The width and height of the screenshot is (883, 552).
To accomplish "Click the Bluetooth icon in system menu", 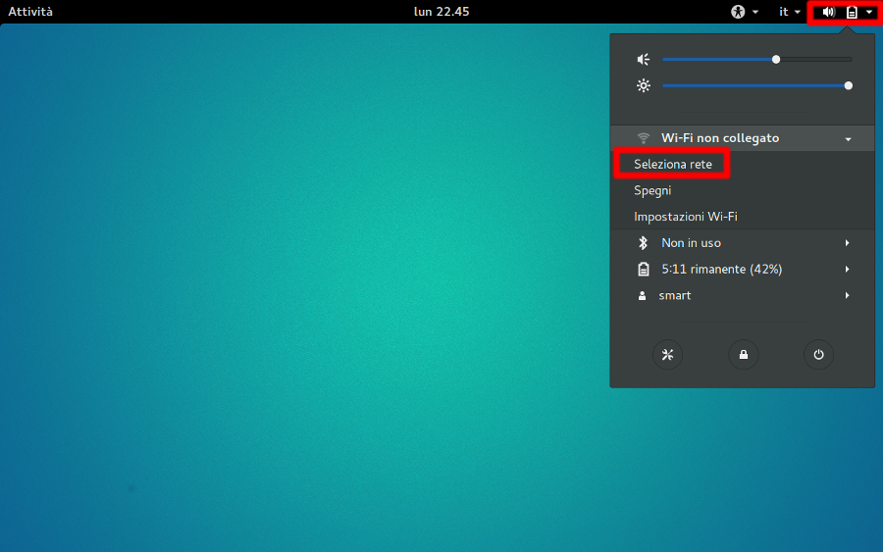I will pos(644,243).
